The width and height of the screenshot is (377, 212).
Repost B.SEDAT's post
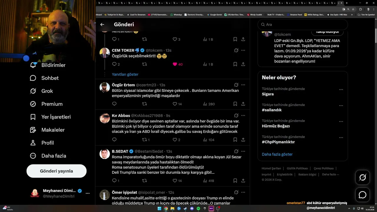[x=144, y=180]
